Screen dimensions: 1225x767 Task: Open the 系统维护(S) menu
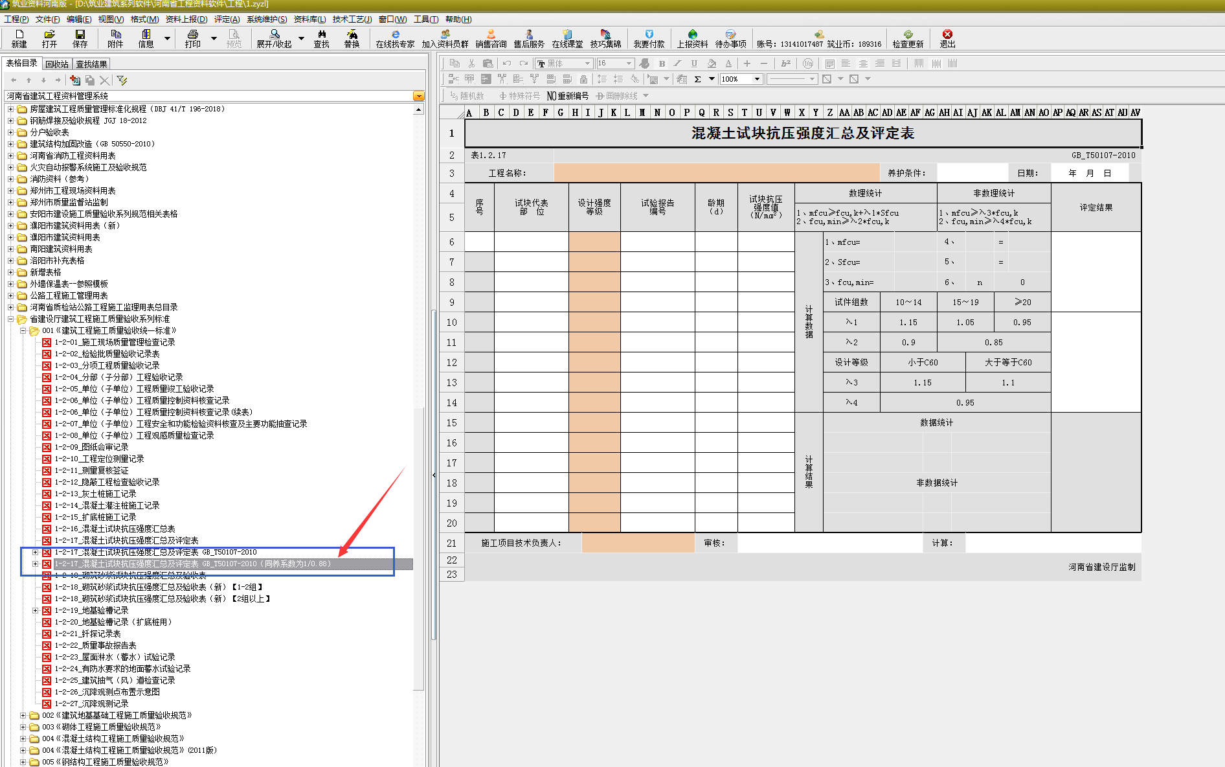[267, 19]
